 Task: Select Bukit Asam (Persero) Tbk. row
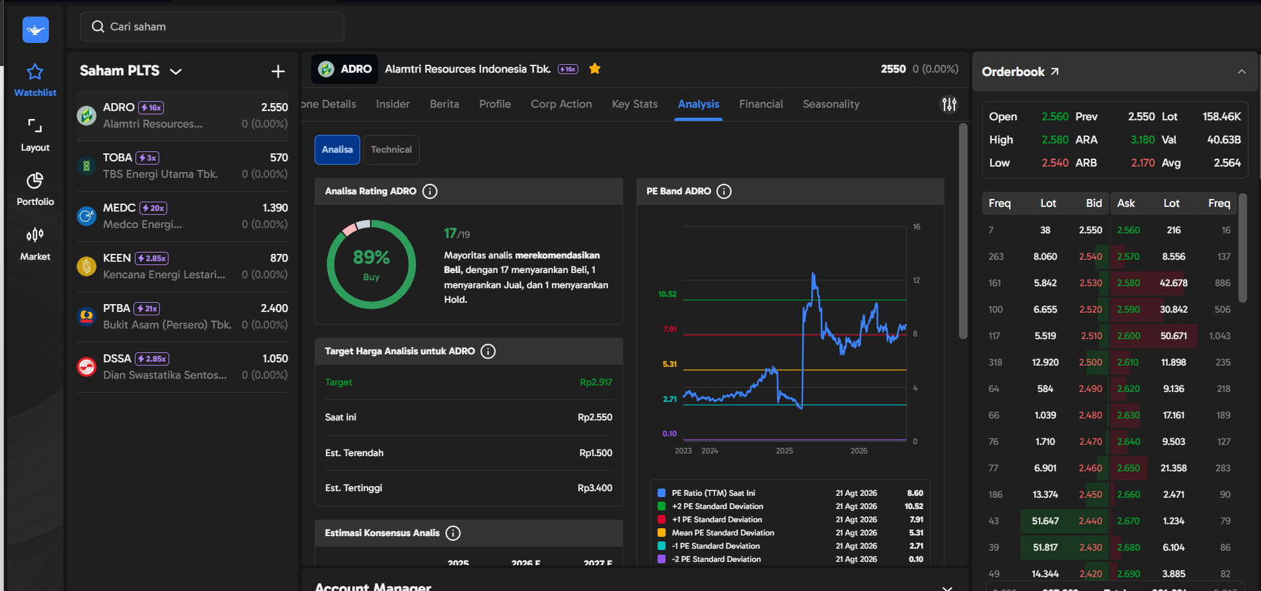pos(182,317)
